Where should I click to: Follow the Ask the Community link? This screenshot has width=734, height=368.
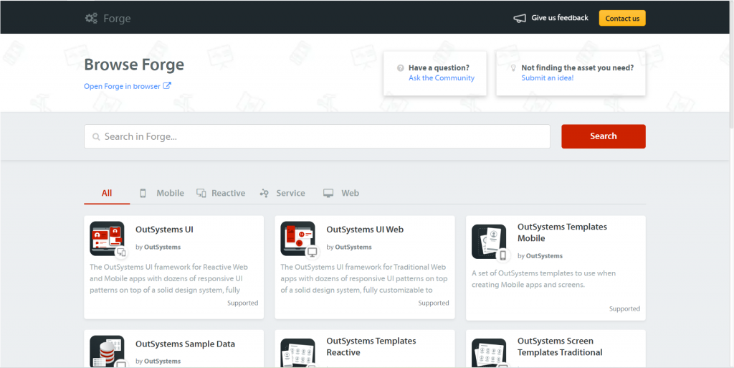click(442, 77)
